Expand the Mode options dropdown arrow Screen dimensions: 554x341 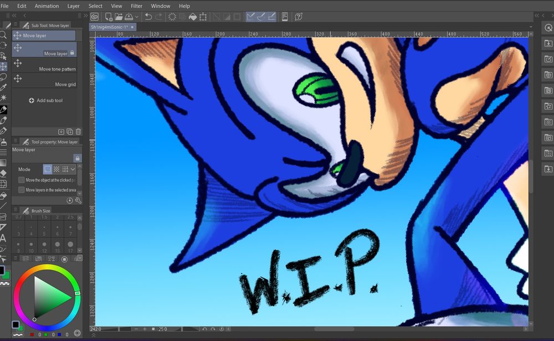click(73, 169)
